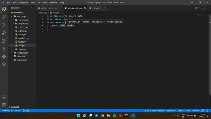The height and width of the screenshot is (119, 211).
Task: Open the run options dropdown arrow
Action: (x=199, y=8)
